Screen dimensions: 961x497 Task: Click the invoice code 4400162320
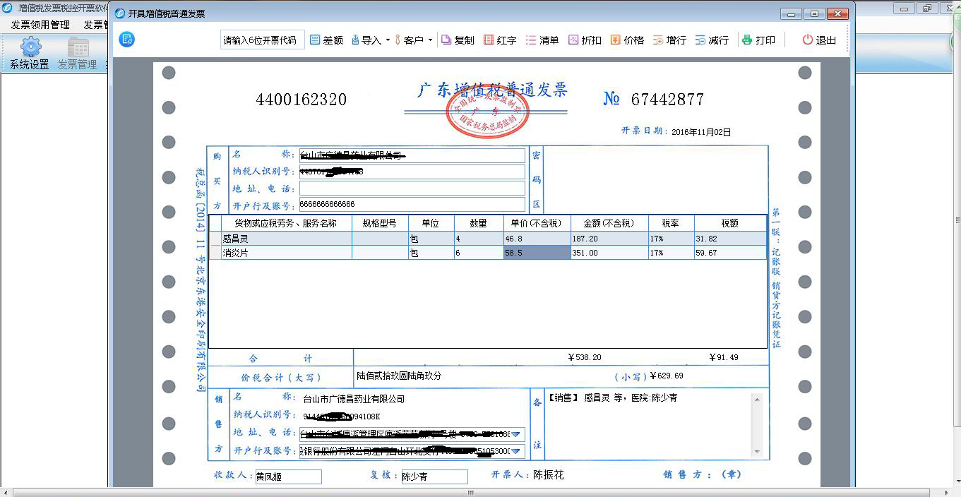coord(301,100)
